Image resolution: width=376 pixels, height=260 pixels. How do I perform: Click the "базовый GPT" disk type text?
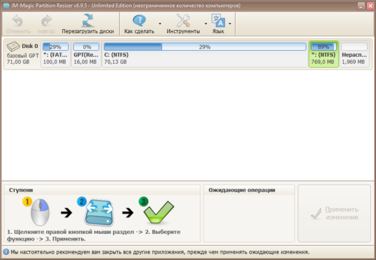tap(23, 56)
